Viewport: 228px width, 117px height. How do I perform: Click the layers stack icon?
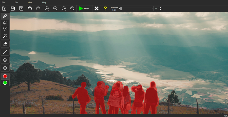pos(5,60)
